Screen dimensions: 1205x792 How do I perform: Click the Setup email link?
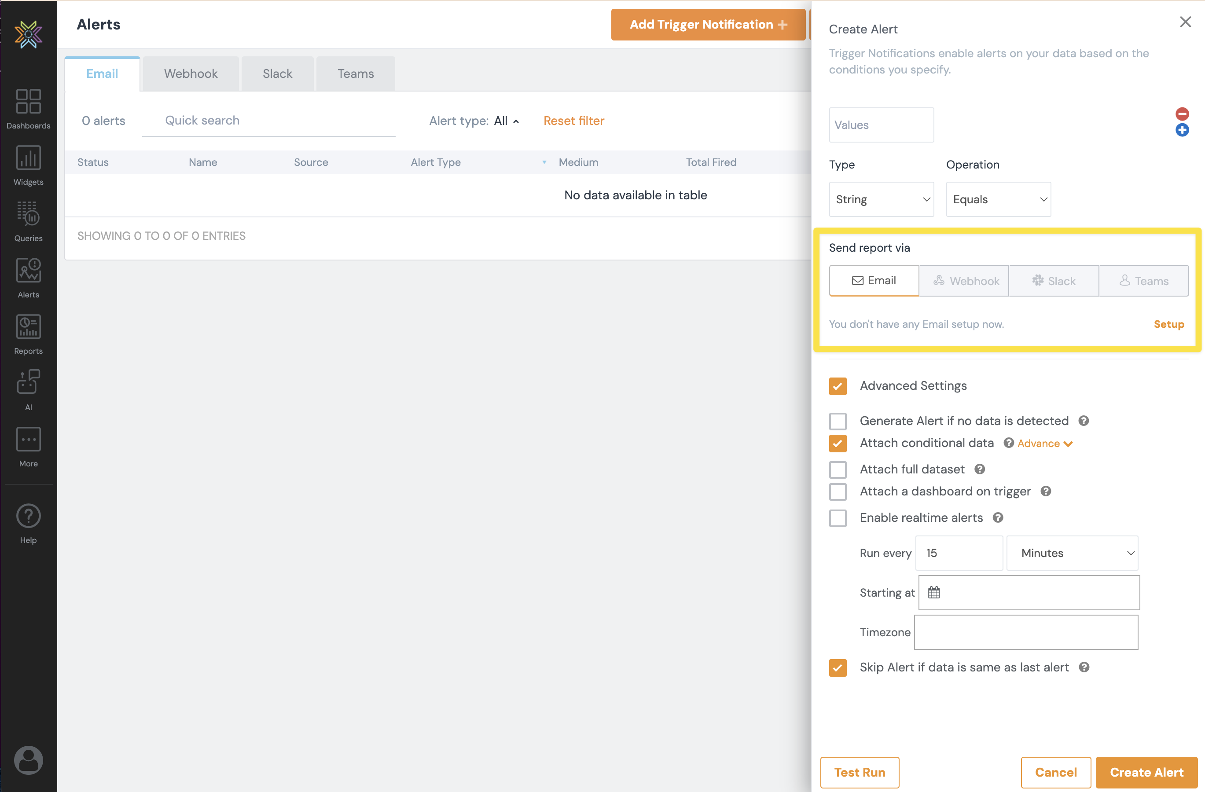[1168, 324]
